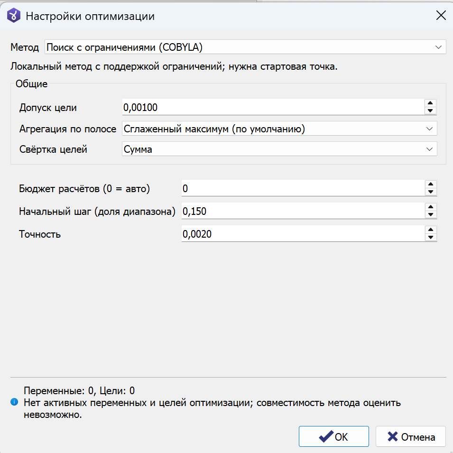Focus the Бюджет расчётов input field
The image size is (453, 453).
[304, 188]
